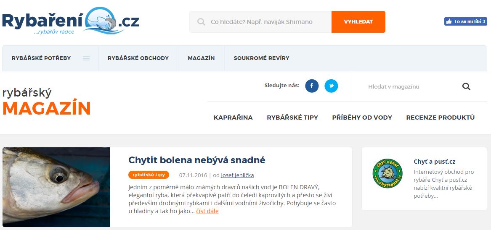Select the PŘÍBĚHY OD VODY category

coord(362,118)
